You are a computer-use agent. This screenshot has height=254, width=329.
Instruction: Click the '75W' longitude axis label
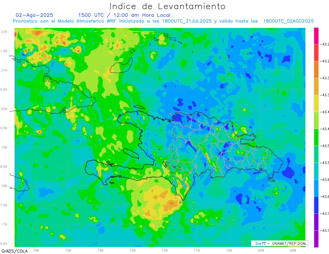coord(68,250)
